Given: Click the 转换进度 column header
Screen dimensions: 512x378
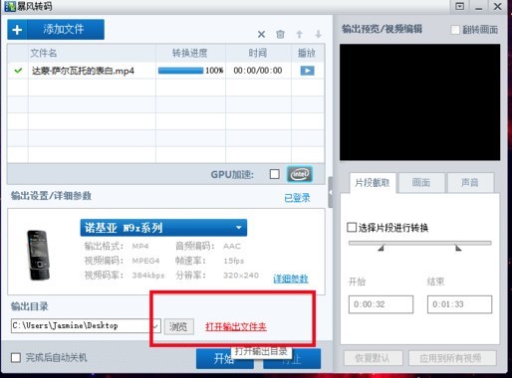Looking at the screenshot, I should tap(190, 53).
